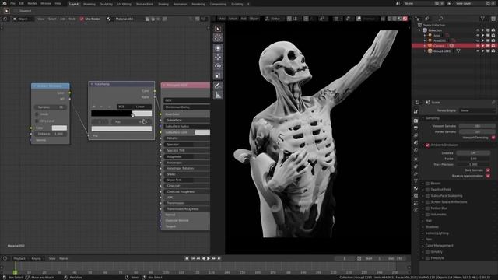The image size is (498, 280).
Task: Jump to the timeline start frame
Action: point(193,259)
